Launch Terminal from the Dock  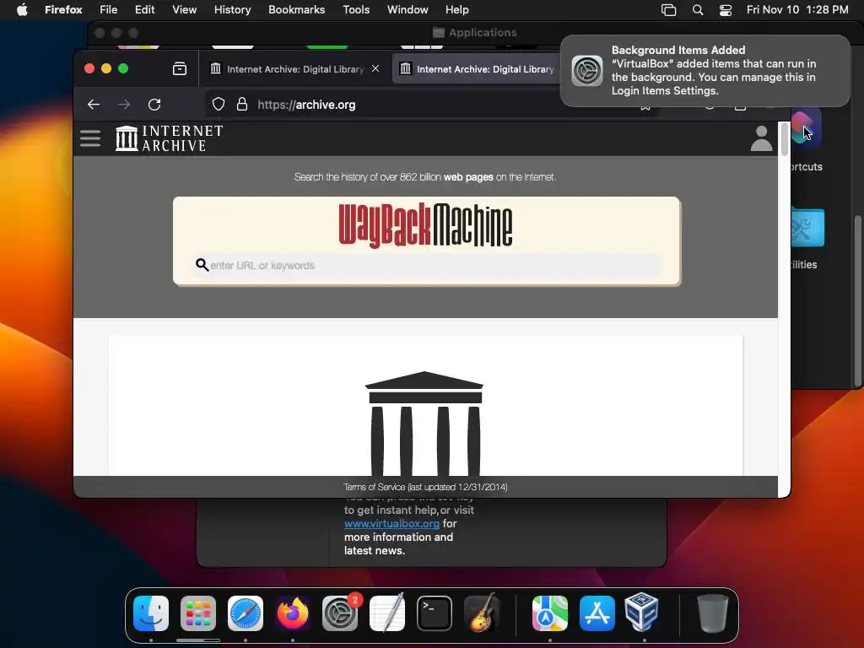[435, 613]
